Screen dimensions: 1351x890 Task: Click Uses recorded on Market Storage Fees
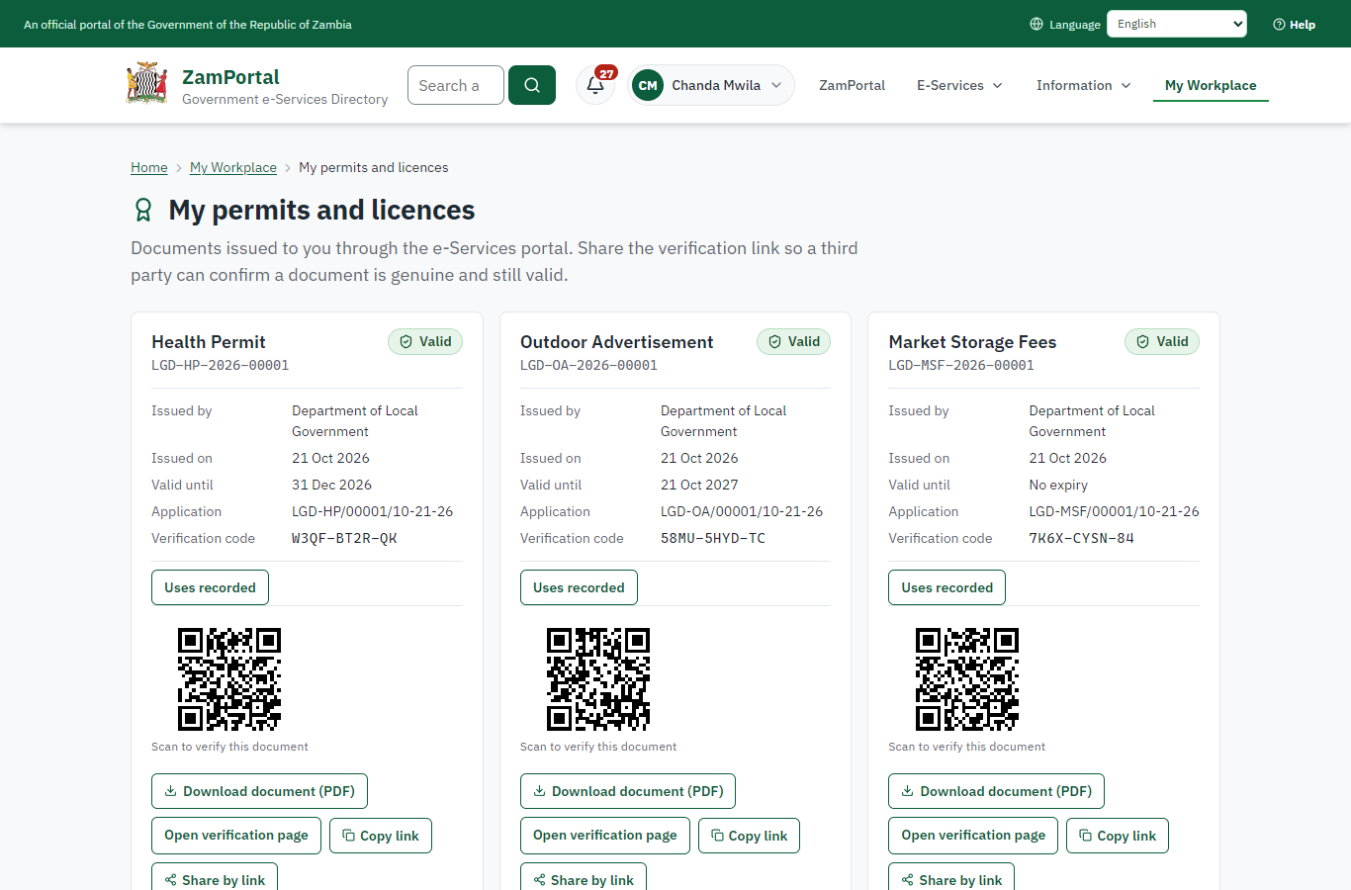point(946,587)
